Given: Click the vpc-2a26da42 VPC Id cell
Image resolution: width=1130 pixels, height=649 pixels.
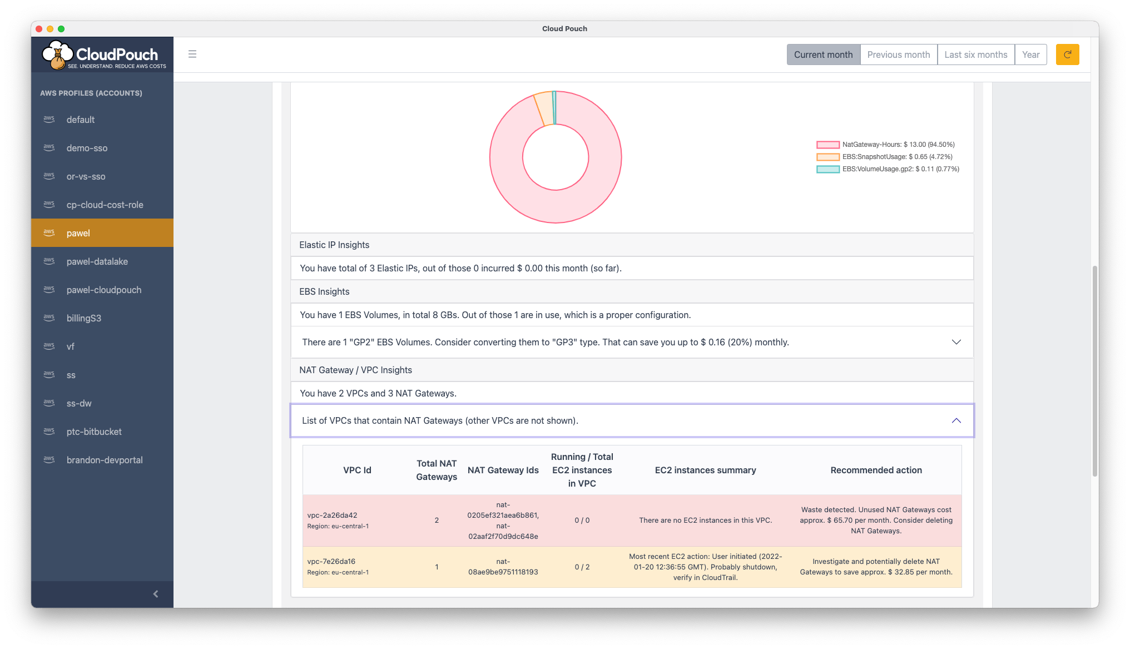Looking at the screenshot, I should click(x=357, y=520).
